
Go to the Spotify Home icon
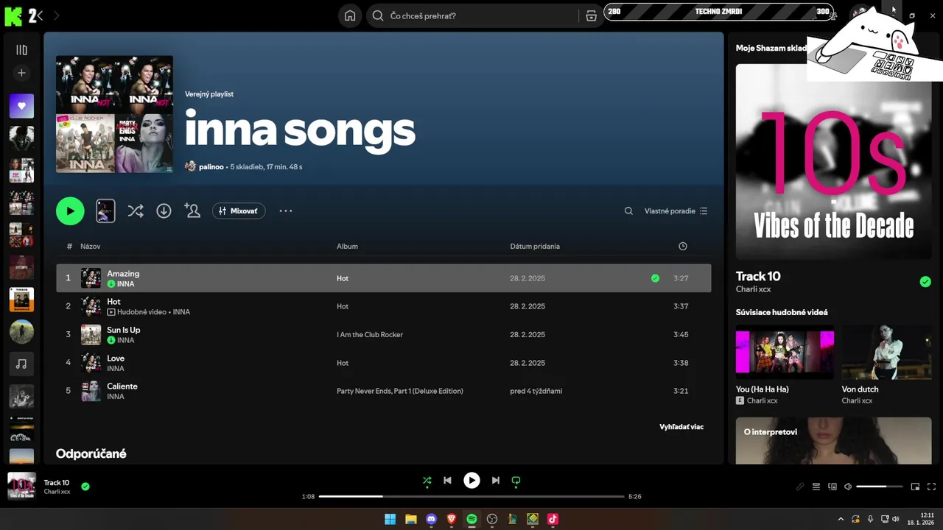(350, 15)
